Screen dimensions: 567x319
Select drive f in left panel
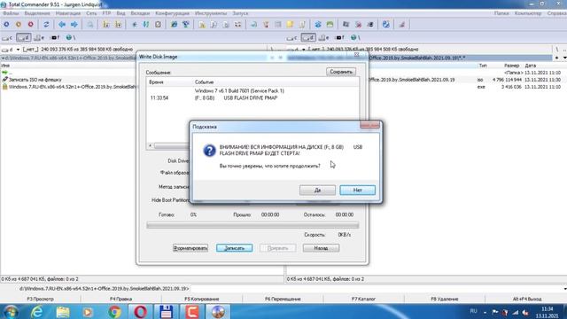click(55, 37)
